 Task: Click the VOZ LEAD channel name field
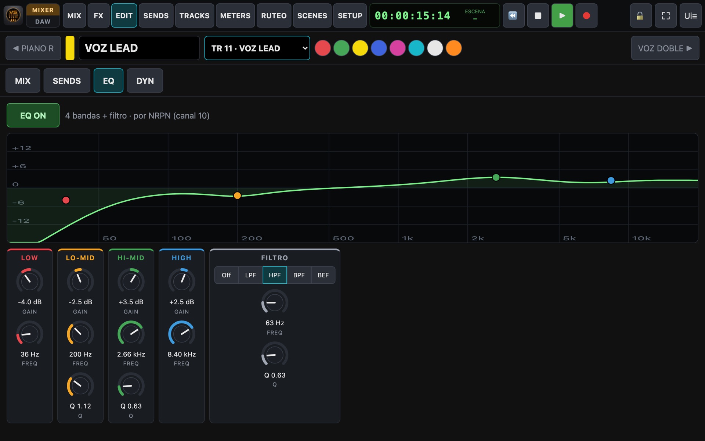click(140, 48)
